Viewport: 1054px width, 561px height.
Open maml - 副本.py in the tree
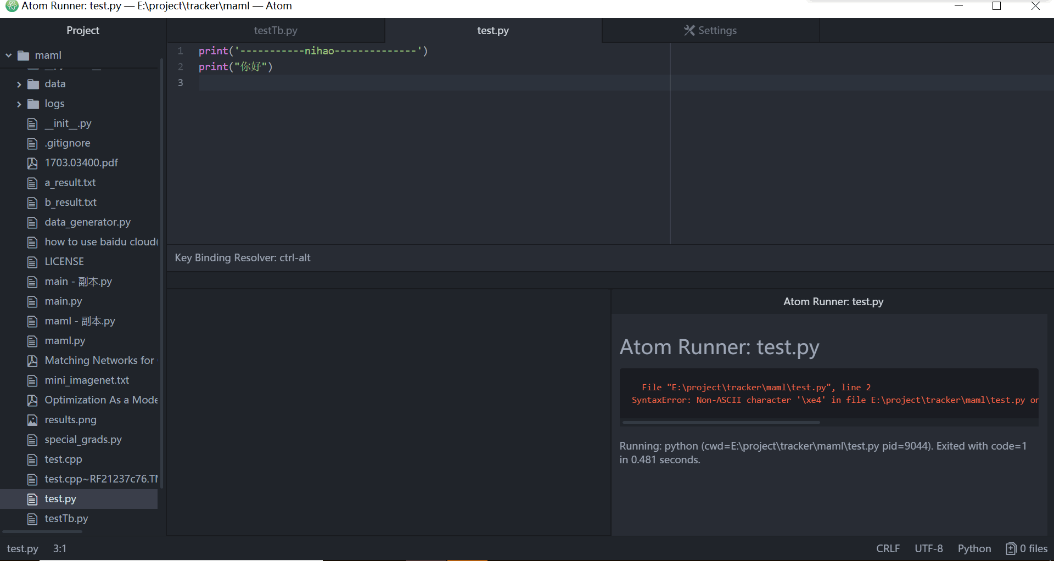click(79, 321)
